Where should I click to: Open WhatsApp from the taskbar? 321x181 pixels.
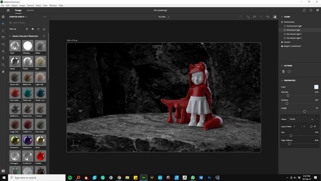tap(193, 177)
